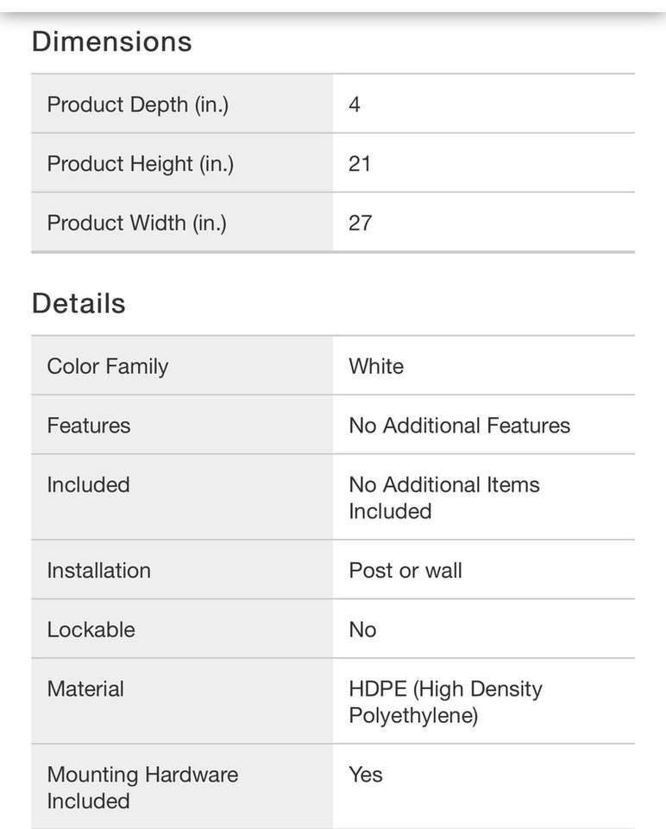
Task: Select the Lockable row label
Action: (x=91, y=630)
